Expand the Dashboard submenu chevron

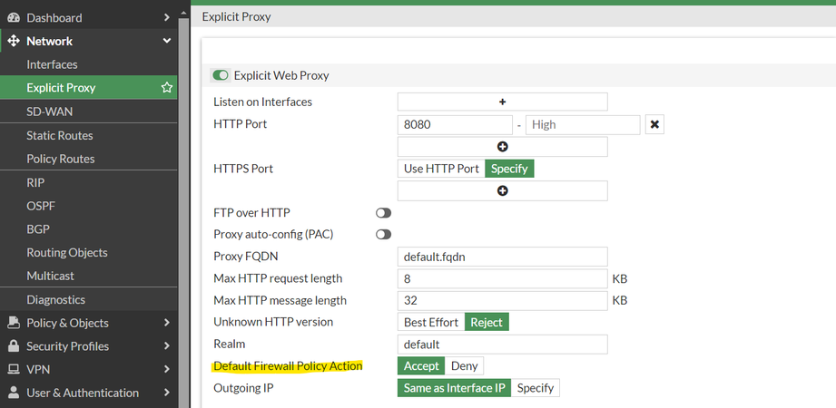pos(166,17)
